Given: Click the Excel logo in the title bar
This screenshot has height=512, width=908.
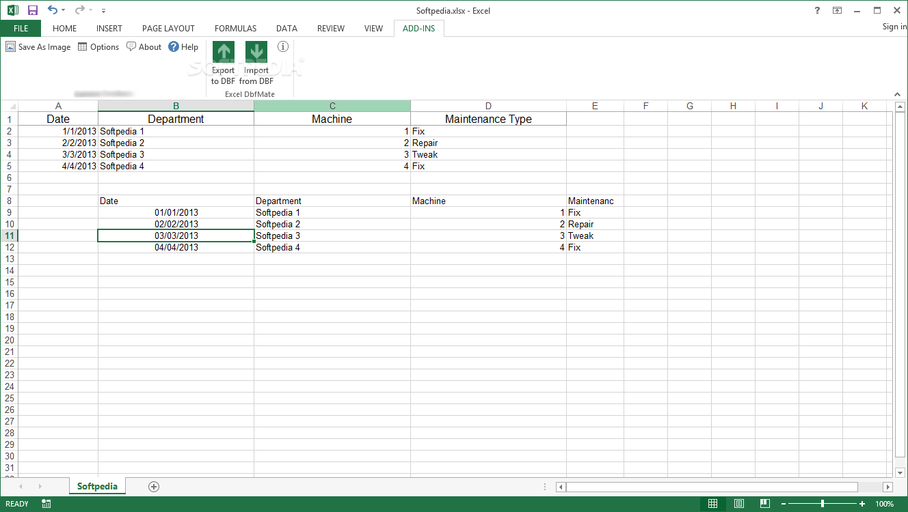Looking at the screenshot, I should click(x=13, y=10).
